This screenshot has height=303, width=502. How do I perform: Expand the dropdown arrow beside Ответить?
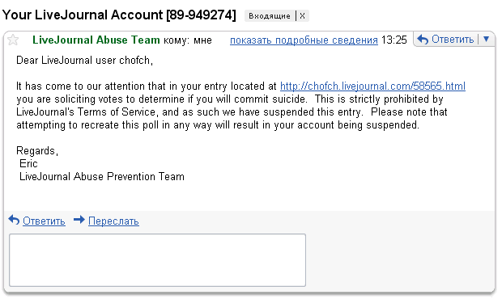487,39
